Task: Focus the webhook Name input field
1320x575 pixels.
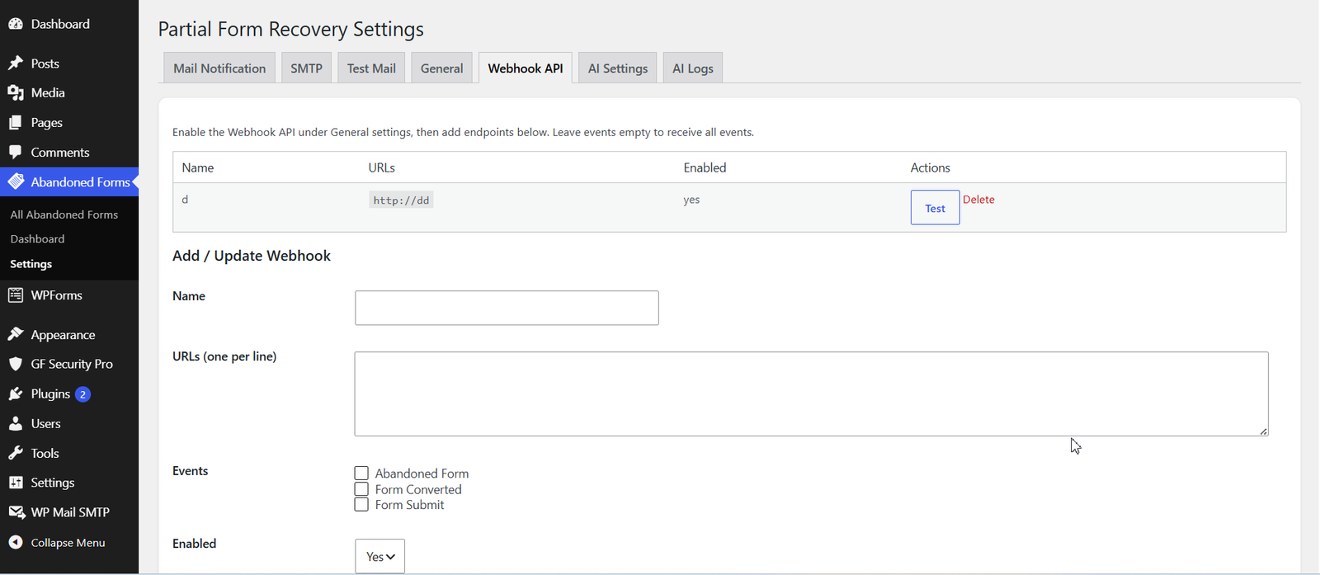Action: click(507, 308)
